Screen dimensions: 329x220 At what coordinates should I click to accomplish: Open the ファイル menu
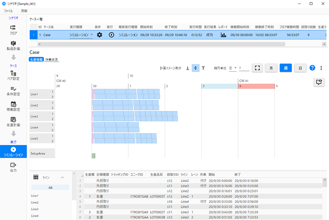tap(8, 11)
